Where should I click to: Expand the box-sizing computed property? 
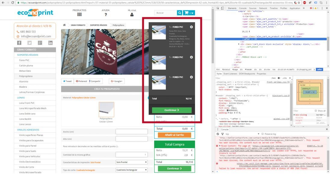tap(294, 115)
